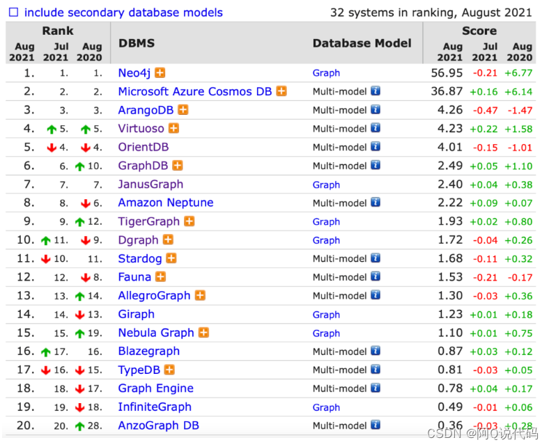
Task: Click the orange plus icon beside Nebula Graph
Action: pyautogui.click(x=203, y=333)
